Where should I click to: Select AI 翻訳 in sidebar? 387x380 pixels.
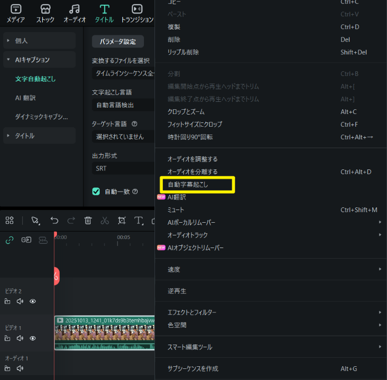25,98
